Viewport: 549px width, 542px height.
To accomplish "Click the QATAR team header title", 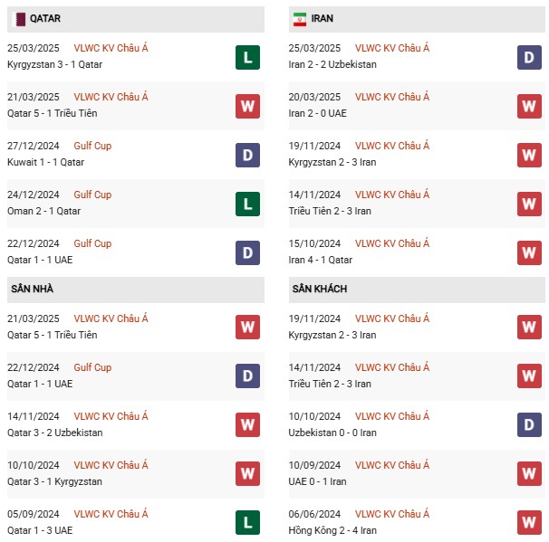I will pyautogui.click(x=45, y=18).
